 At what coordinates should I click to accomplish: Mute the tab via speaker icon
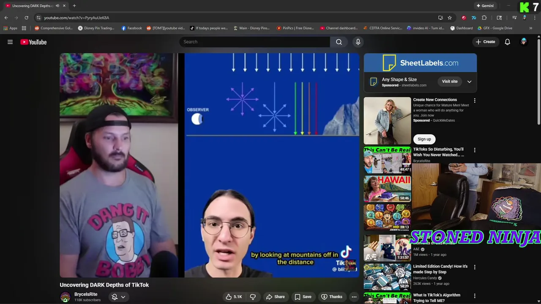57,6
